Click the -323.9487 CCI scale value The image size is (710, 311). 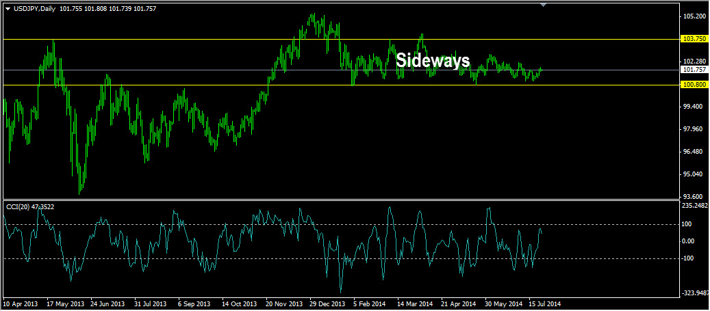[x=696, y=293]
